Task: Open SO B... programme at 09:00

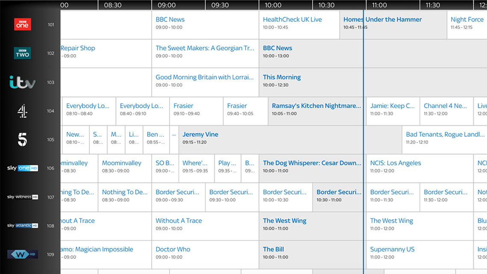Action: 165,168
